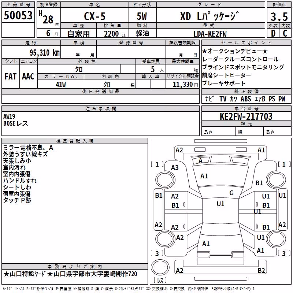Screen dimensions: 293x293
Task: Click the displacement 2200 cc
Action: point(115,34)
